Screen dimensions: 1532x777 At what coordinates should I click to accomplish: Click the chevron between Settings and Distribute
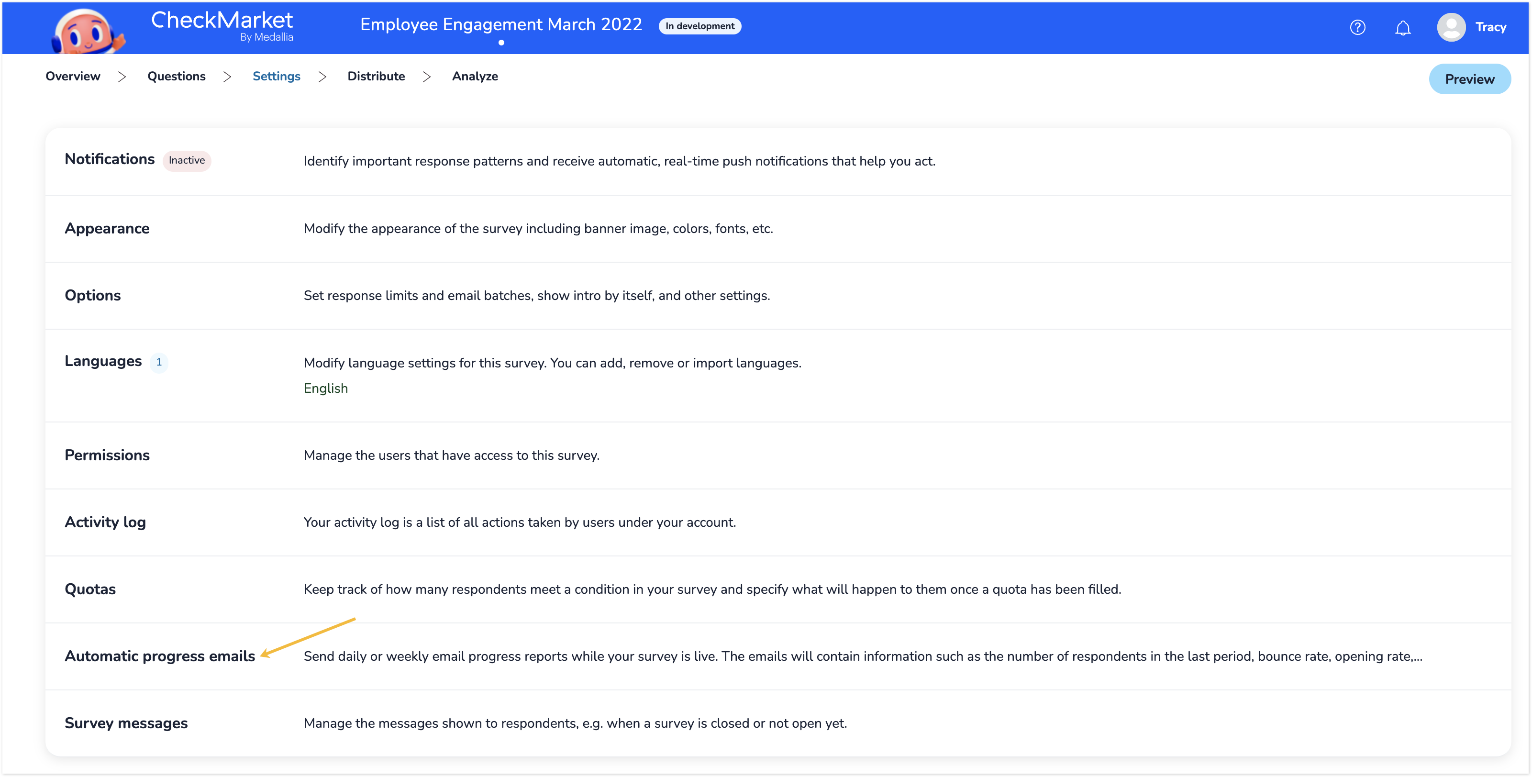[x=322, y=77]
